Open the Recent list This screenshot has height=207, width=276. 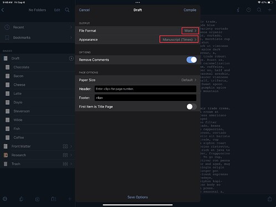[38, 27]
